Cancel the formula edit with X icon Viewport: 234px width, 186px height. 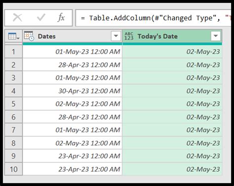[17, 18]
